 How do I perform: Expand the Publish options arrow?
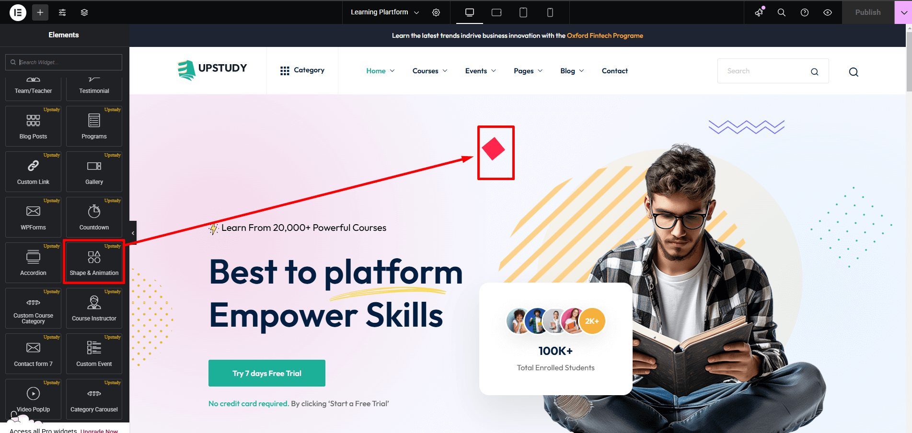(903, 12)
